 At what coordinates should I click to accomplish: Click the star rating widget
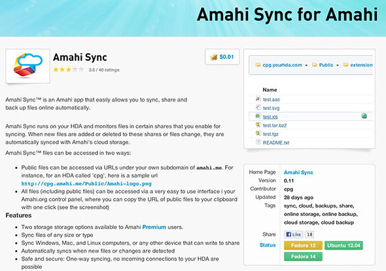(69, 69)
